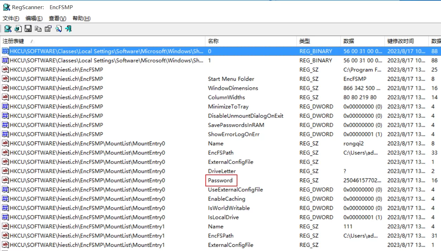Image resolution: width=441 pixels, height=251 pixels.
Task: Sort by the 名称 column header
Action: pyautogui.click(x=213, y=41)
